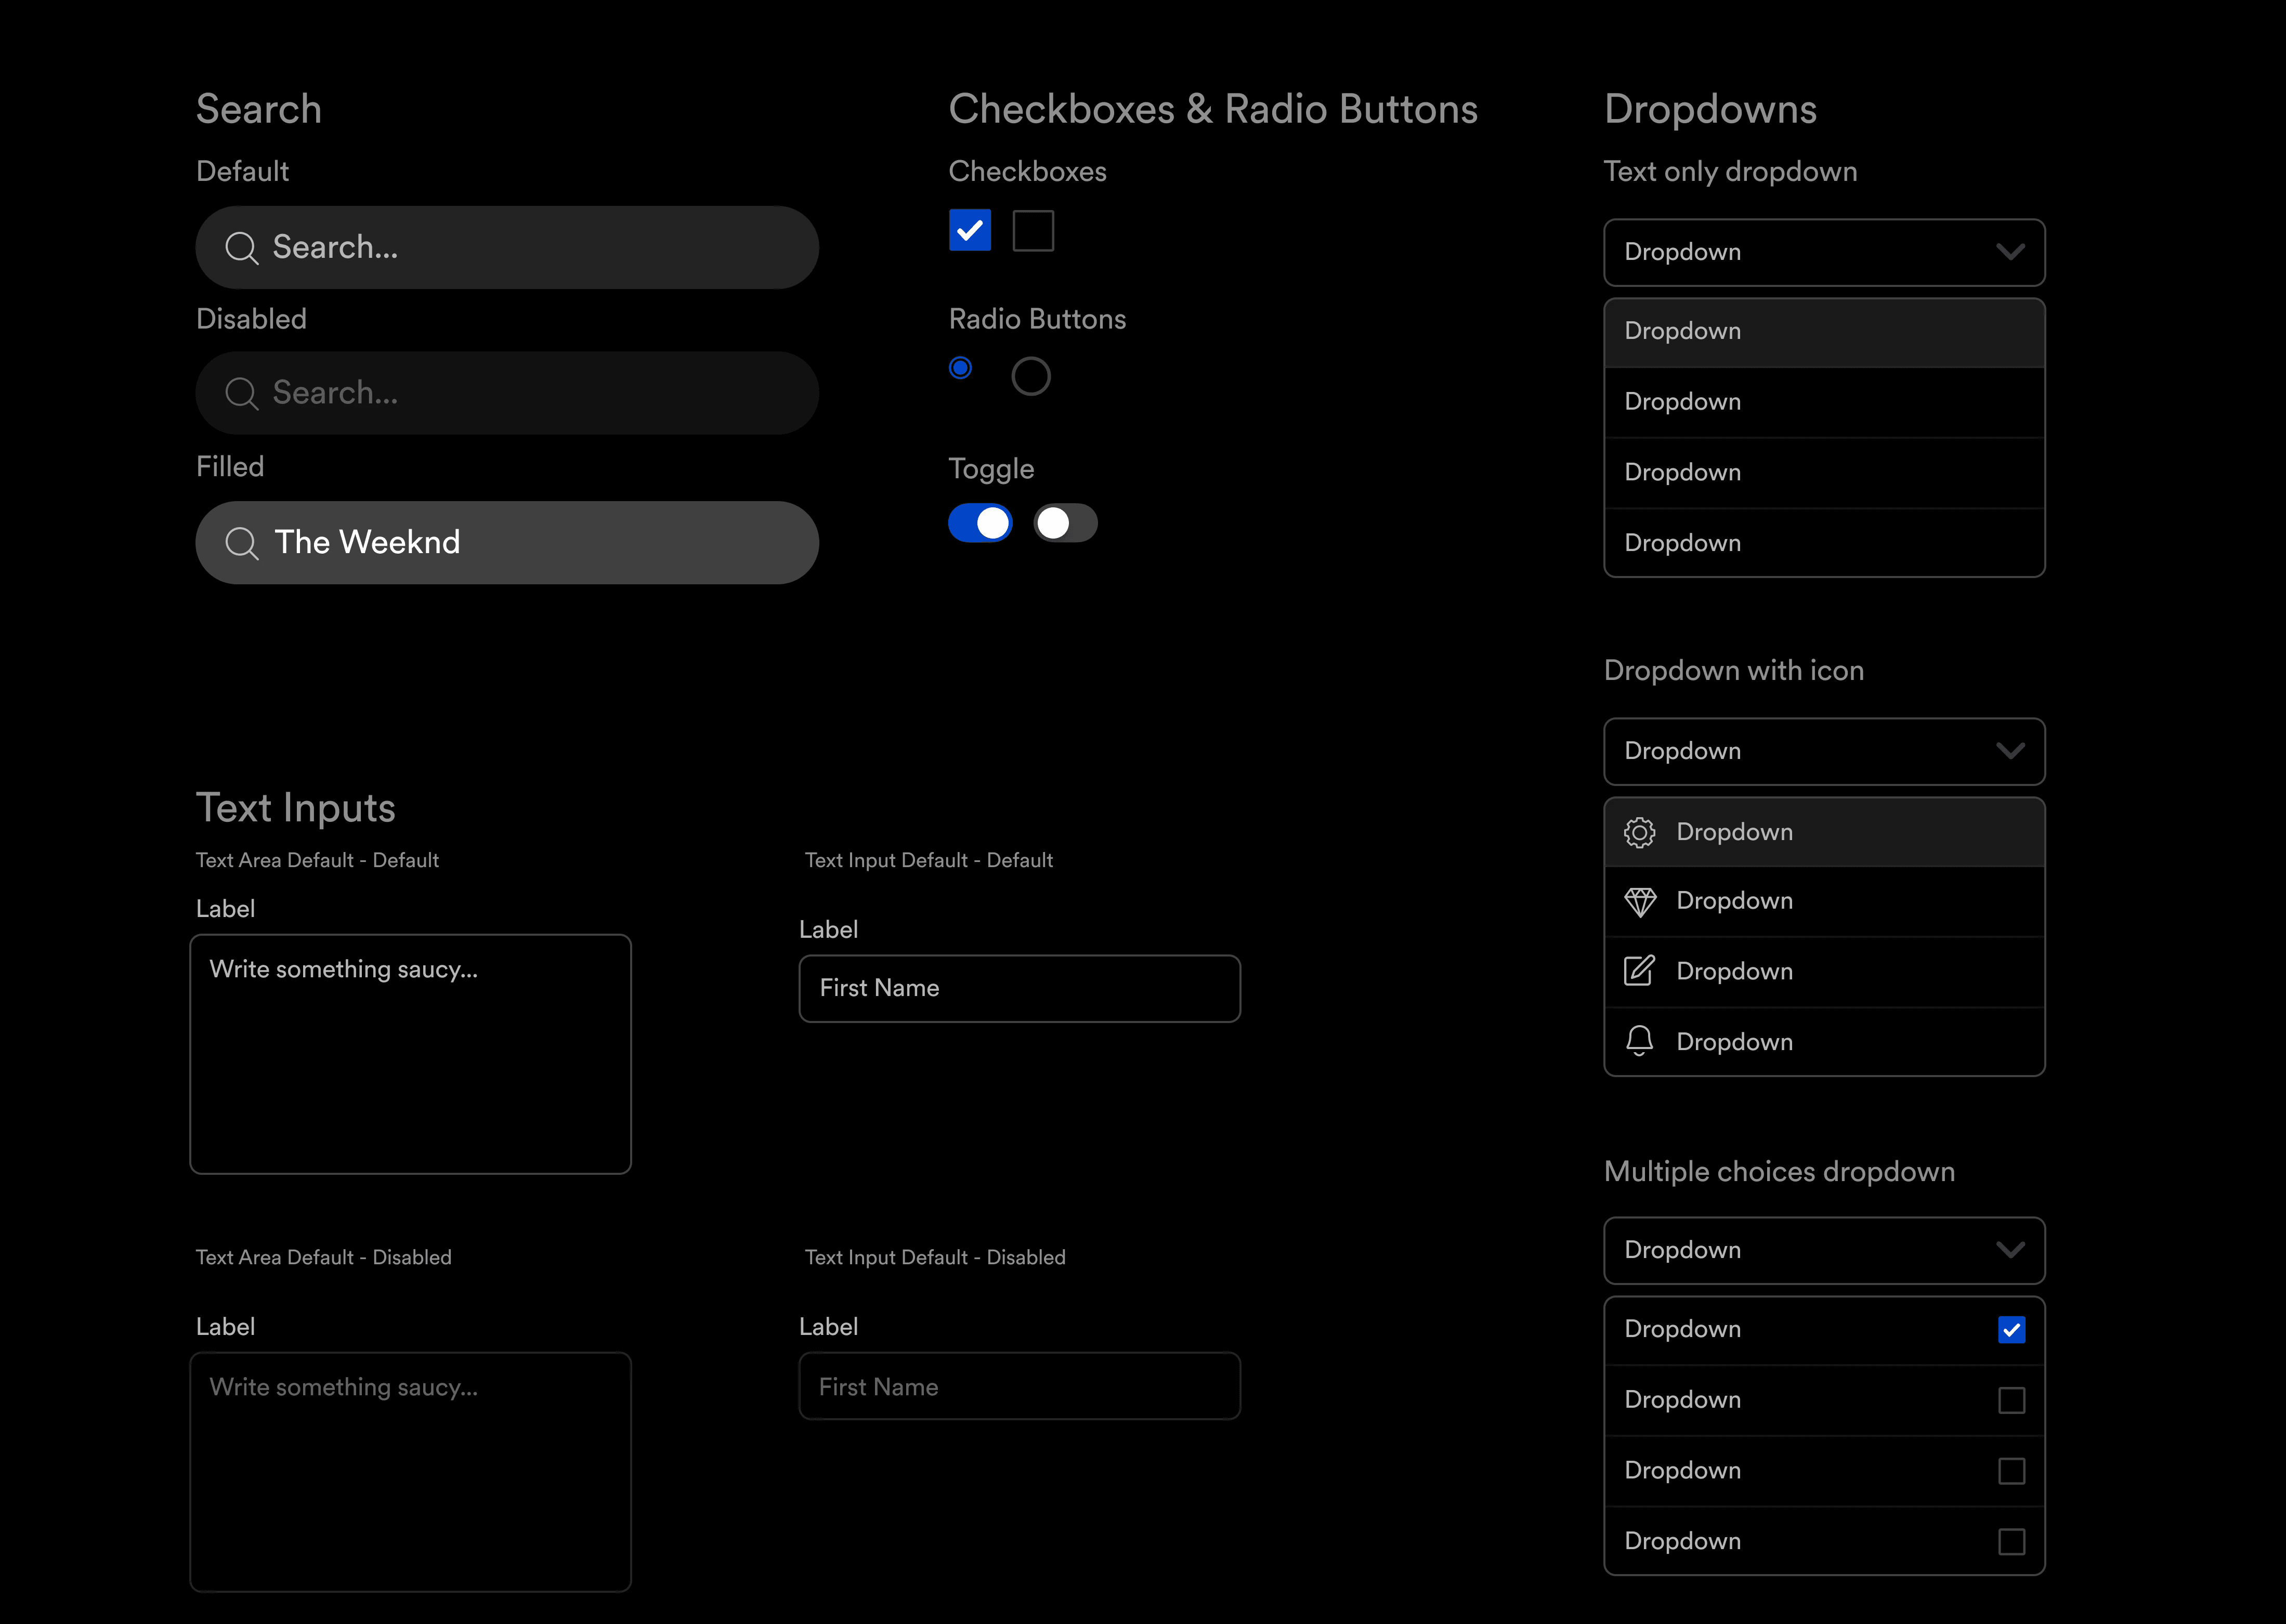Screen dimensions: 2286x1624
Task: Click the First Name text input field
Action: (1019, 989)
